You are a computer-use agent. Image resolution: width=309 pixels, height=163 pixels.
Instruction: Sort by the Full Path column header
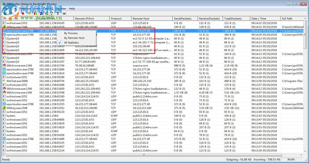(x=292, y=19)
